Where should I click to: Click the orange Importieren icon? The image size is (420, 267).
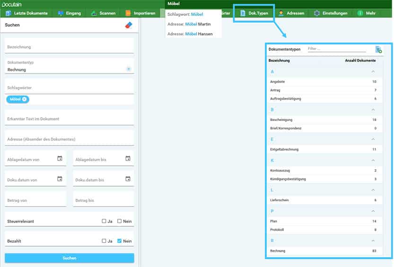click(x=128, y=13)
